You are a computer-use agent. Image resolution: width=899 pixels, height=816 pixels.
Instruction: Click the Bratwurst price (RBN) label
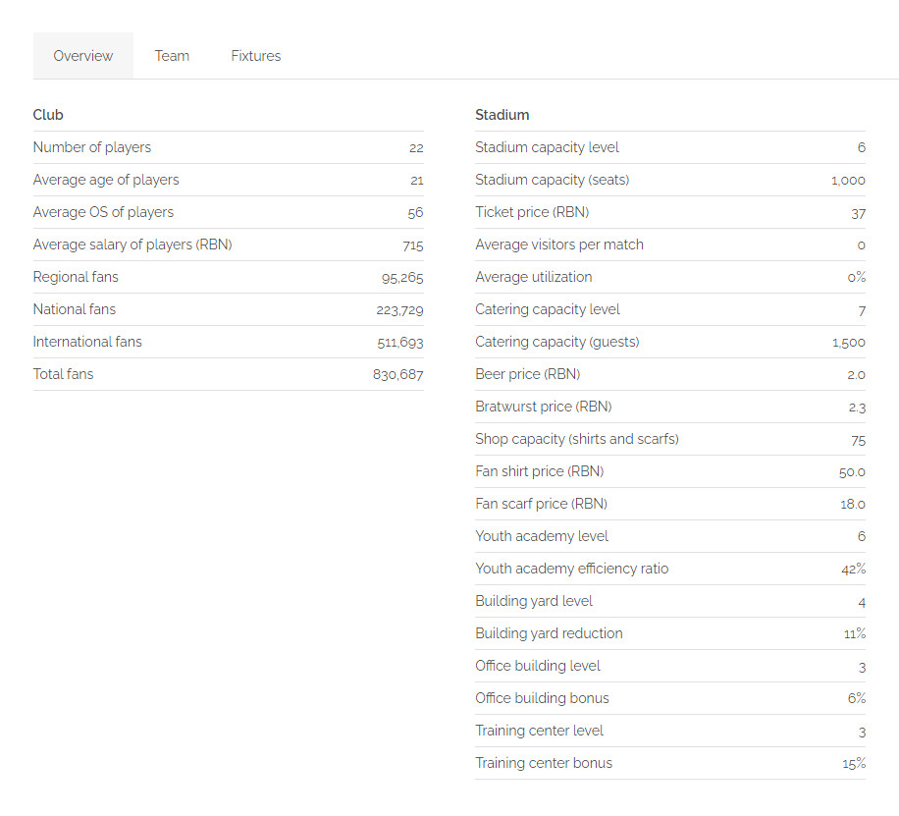(544, 407)
